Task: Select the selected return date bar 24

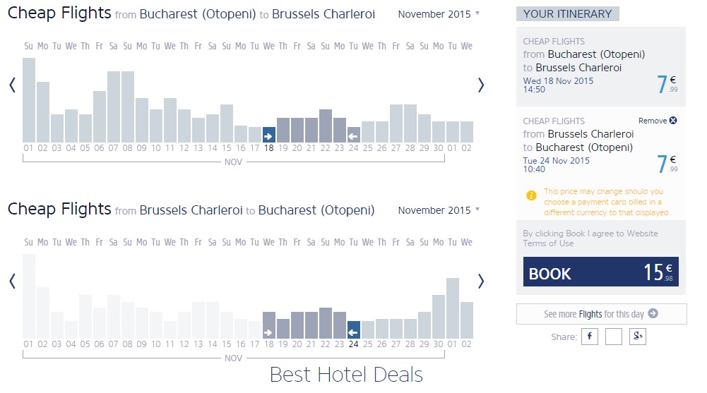Action: point(354,329)
